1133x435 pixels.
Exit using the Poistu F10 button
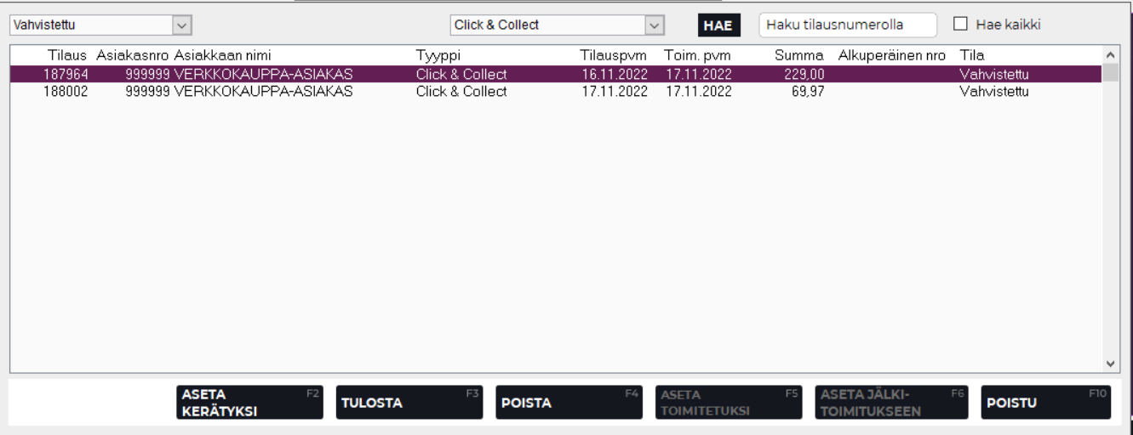1046,403
